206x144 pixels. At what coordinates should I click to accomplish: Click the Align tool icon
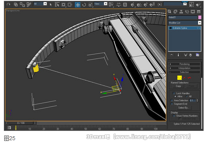click(x=198, y=5)
